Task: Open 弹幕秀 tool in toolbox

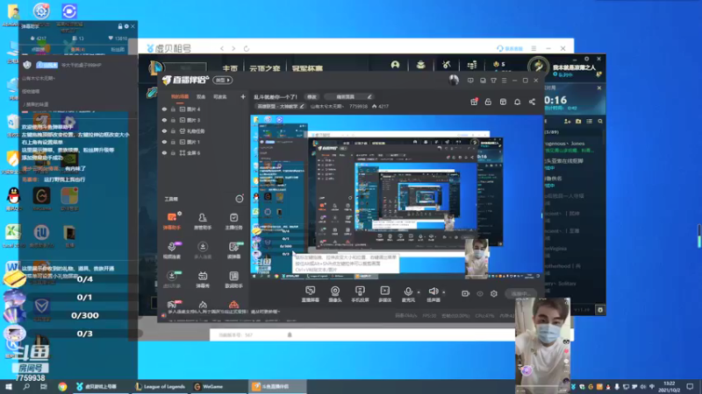Action: 203,279
